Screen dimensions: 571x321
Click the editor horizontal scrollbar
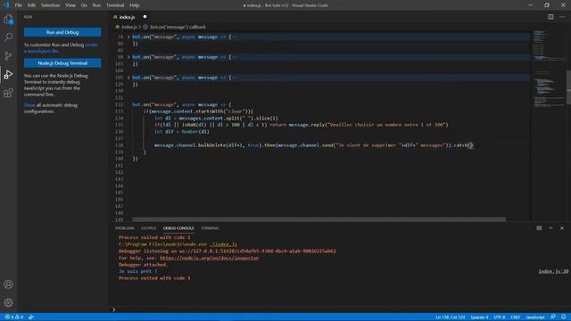click(319, 219)
